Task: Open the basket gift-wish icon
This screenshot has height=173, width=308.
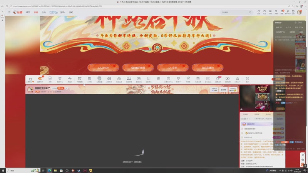Action: coord(198,79)
